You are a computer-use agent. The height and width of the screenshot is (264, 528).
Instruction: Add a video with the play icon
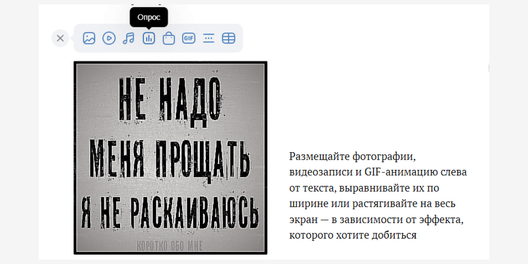pyautogui.click(x=109, y=38)
